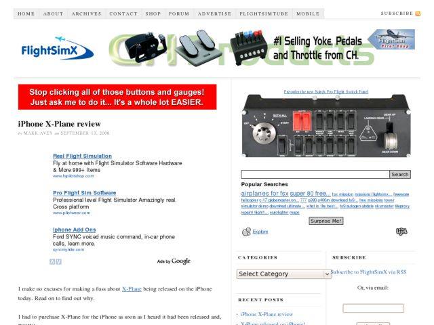Click the 'airplanes for fsx' popular search
The width and height of the screenshot is (434, 325).
point(264,193)
